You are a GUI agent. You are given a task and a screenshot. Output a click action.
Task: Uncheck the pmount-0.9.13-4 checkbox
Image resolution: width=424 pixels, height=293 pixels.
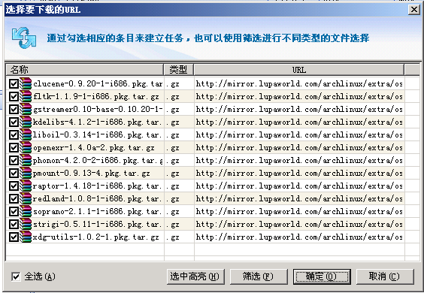pos(14,174)
